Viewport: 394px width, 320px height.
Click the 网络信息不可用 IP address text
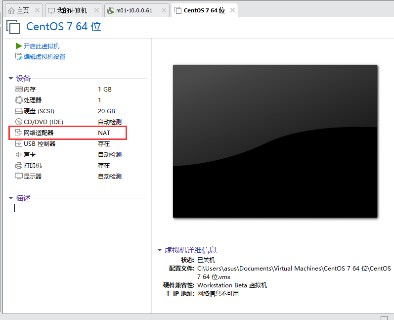click(218, 293)
